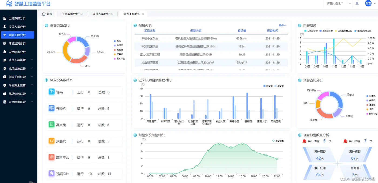This screenshot has width=378, height=183.
Task: Toggle 预警数 legend in 30-day comparison chart
Action: click(268, 86)
